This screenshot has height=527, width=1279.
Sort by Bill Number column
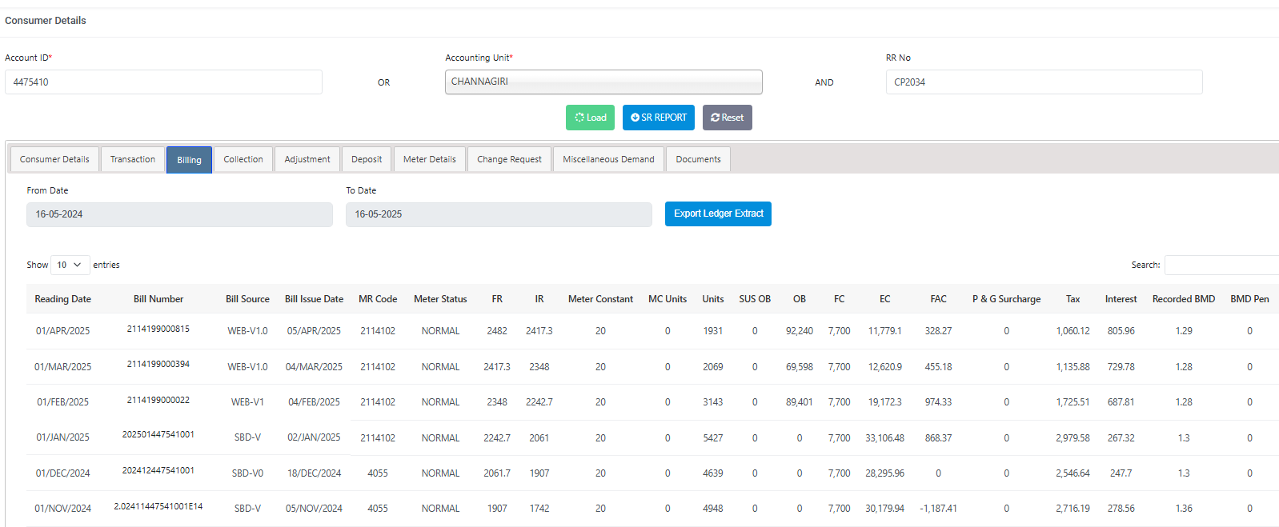(158, 299)
